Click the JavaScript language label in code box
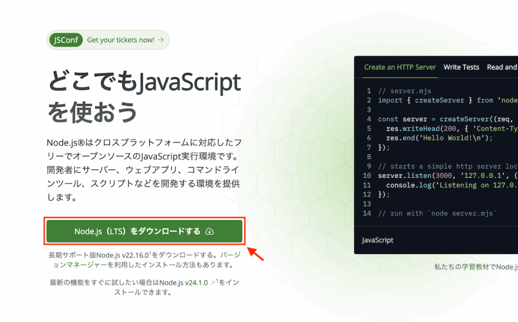The height and width of the screenshot is (322, 518). tap(377, 240)
